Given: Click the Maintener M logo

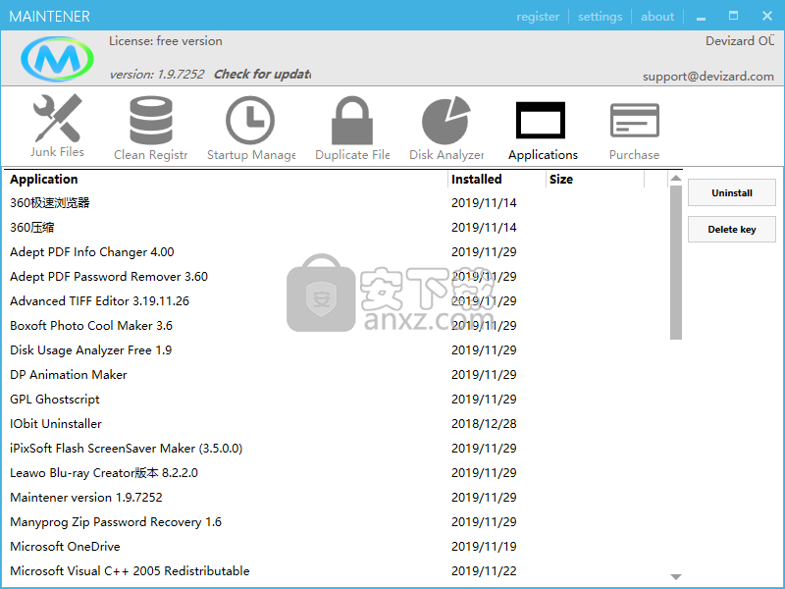Looking at the screenshot, I should coord(57,59).
